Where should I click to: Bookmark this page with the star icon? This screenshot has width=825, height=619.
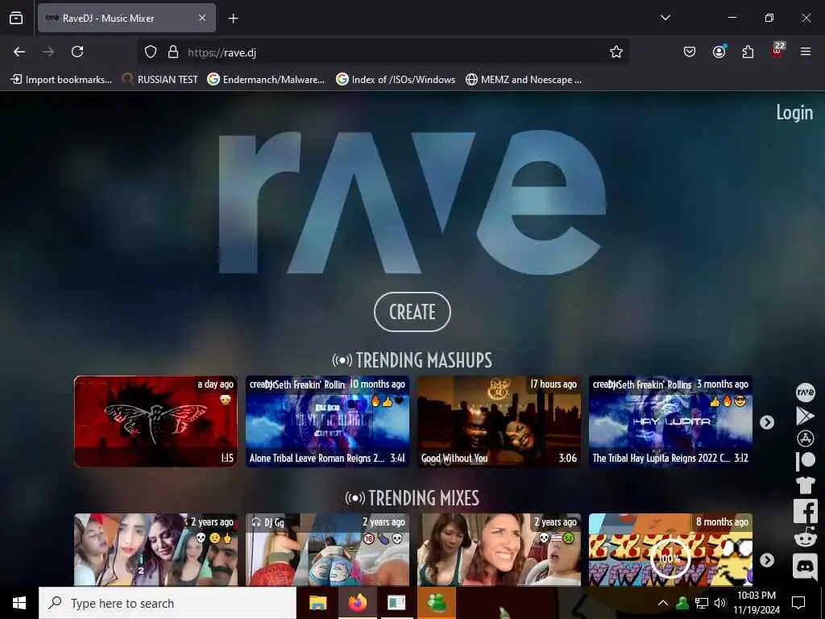click(616, 52)
